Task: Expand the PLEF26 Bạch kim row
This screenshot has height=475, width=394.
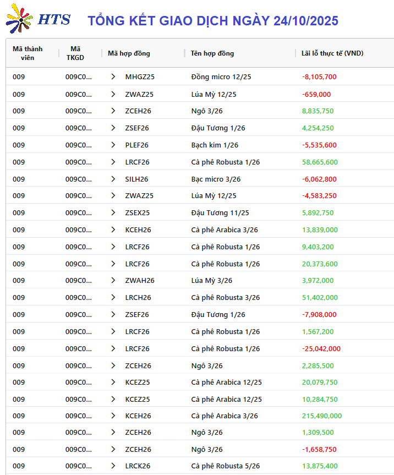Action: point(113,145)
